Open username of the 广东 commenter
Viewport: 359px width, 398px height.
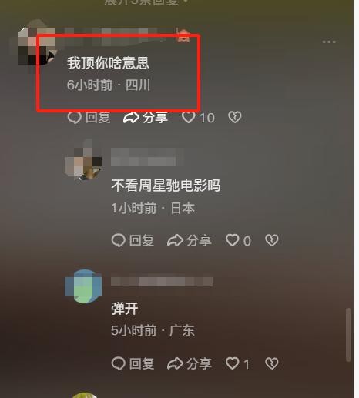coord(162,282)
